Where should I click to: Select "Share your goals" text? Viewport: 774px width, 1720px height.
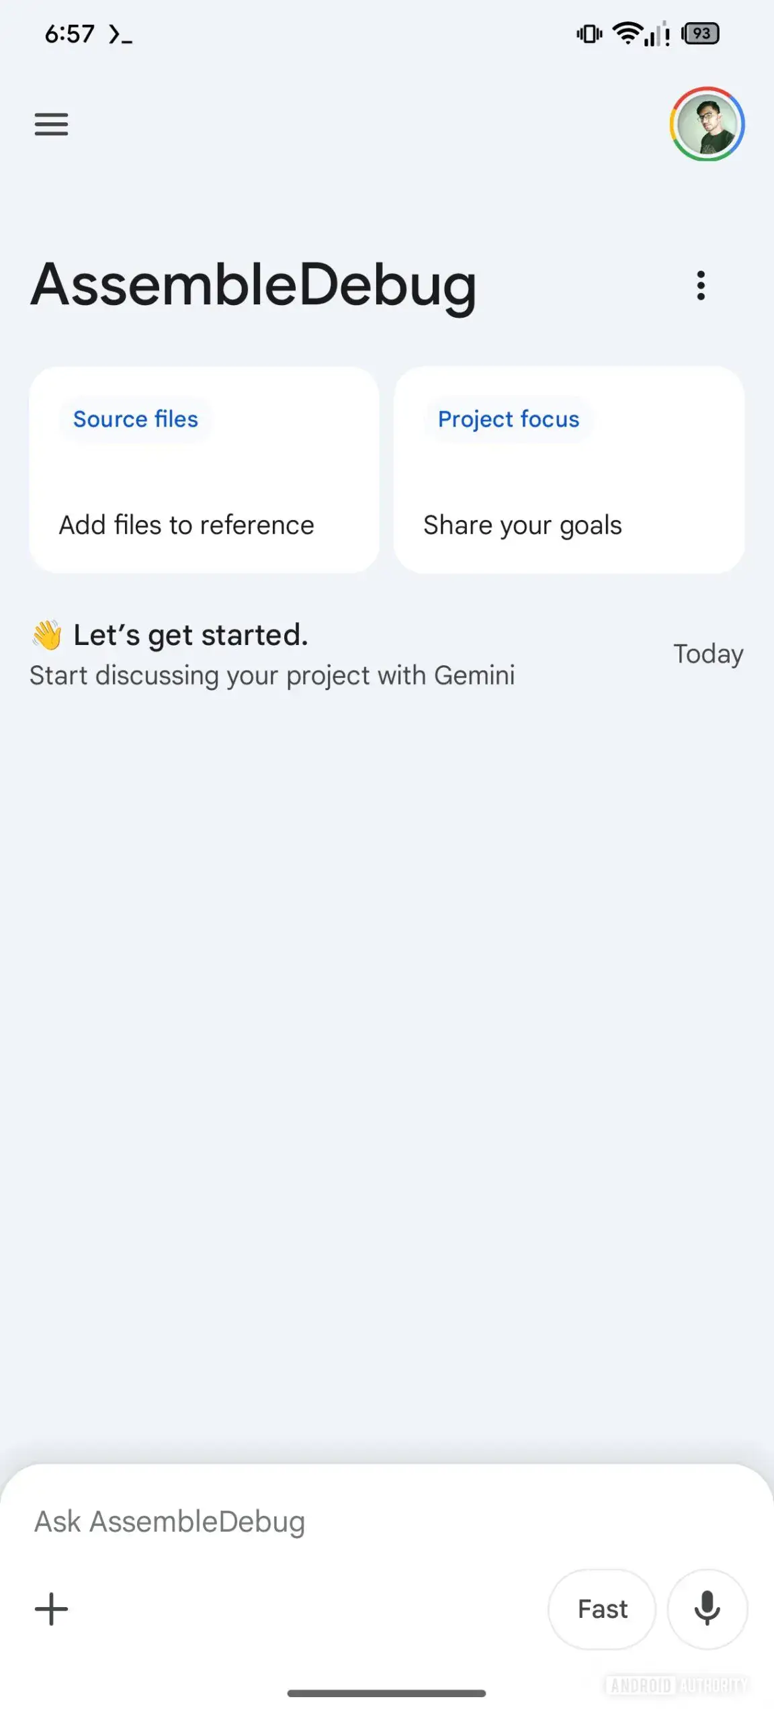click(x=523, y=525)
